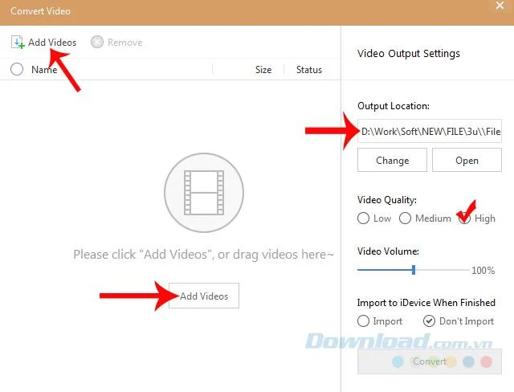This screenshot has width=514, height=392.
Task: Choose Import to iDevice option
Action: [x=363, y=321]
